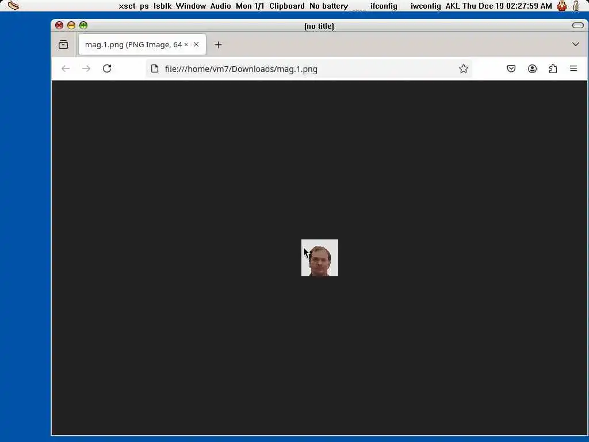Open the Clipboard panel item
Image resolution: width=589 pixels, height=442 pixels.
coord(287,6)
